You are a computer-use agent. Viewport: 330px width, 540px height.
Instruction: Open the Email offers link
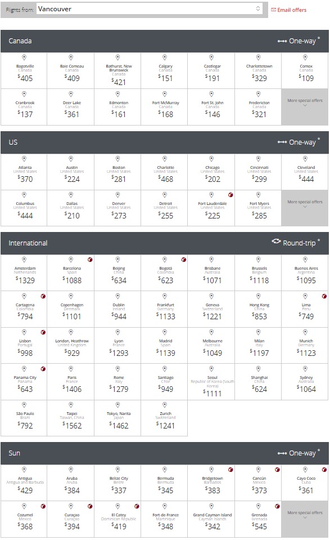[x=289, y=10]
